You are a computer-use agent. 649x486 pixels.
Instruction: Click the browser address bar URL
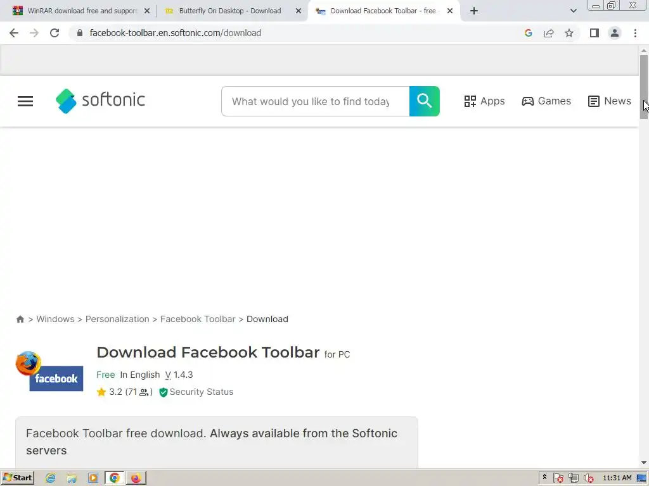click(176, 33)
